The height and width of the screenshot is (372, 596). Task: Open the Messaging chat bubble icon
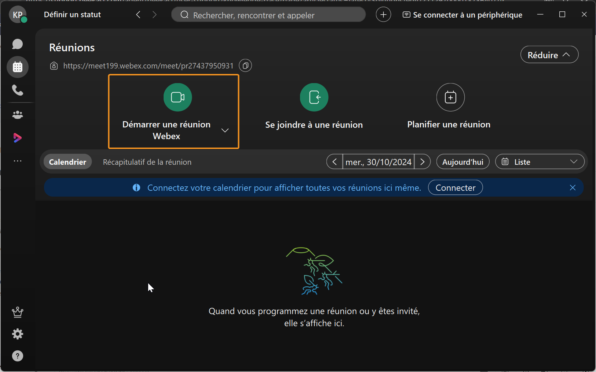pyautogui.click(x=18, y=44)
